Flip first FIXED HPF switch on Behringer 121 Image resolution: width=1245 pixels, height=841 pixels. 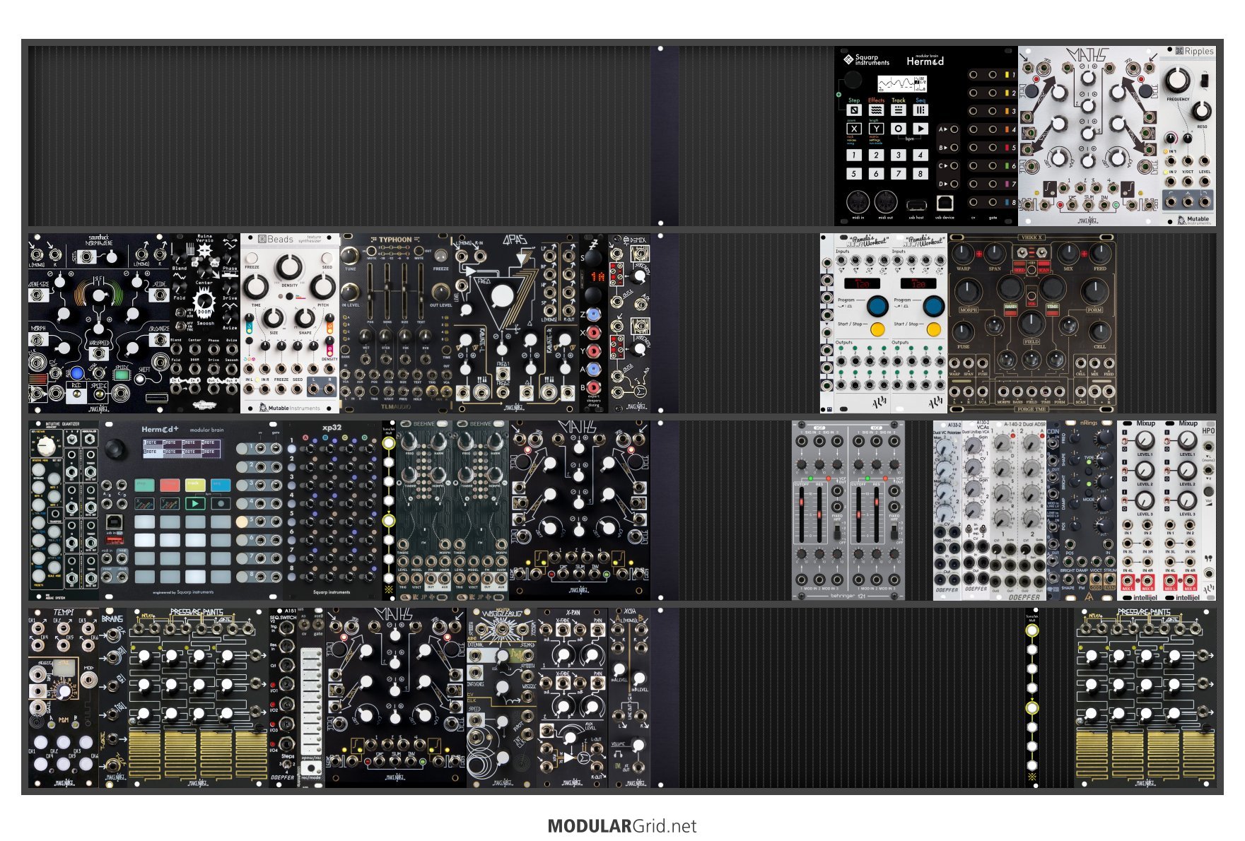click(x=837, y=531)
